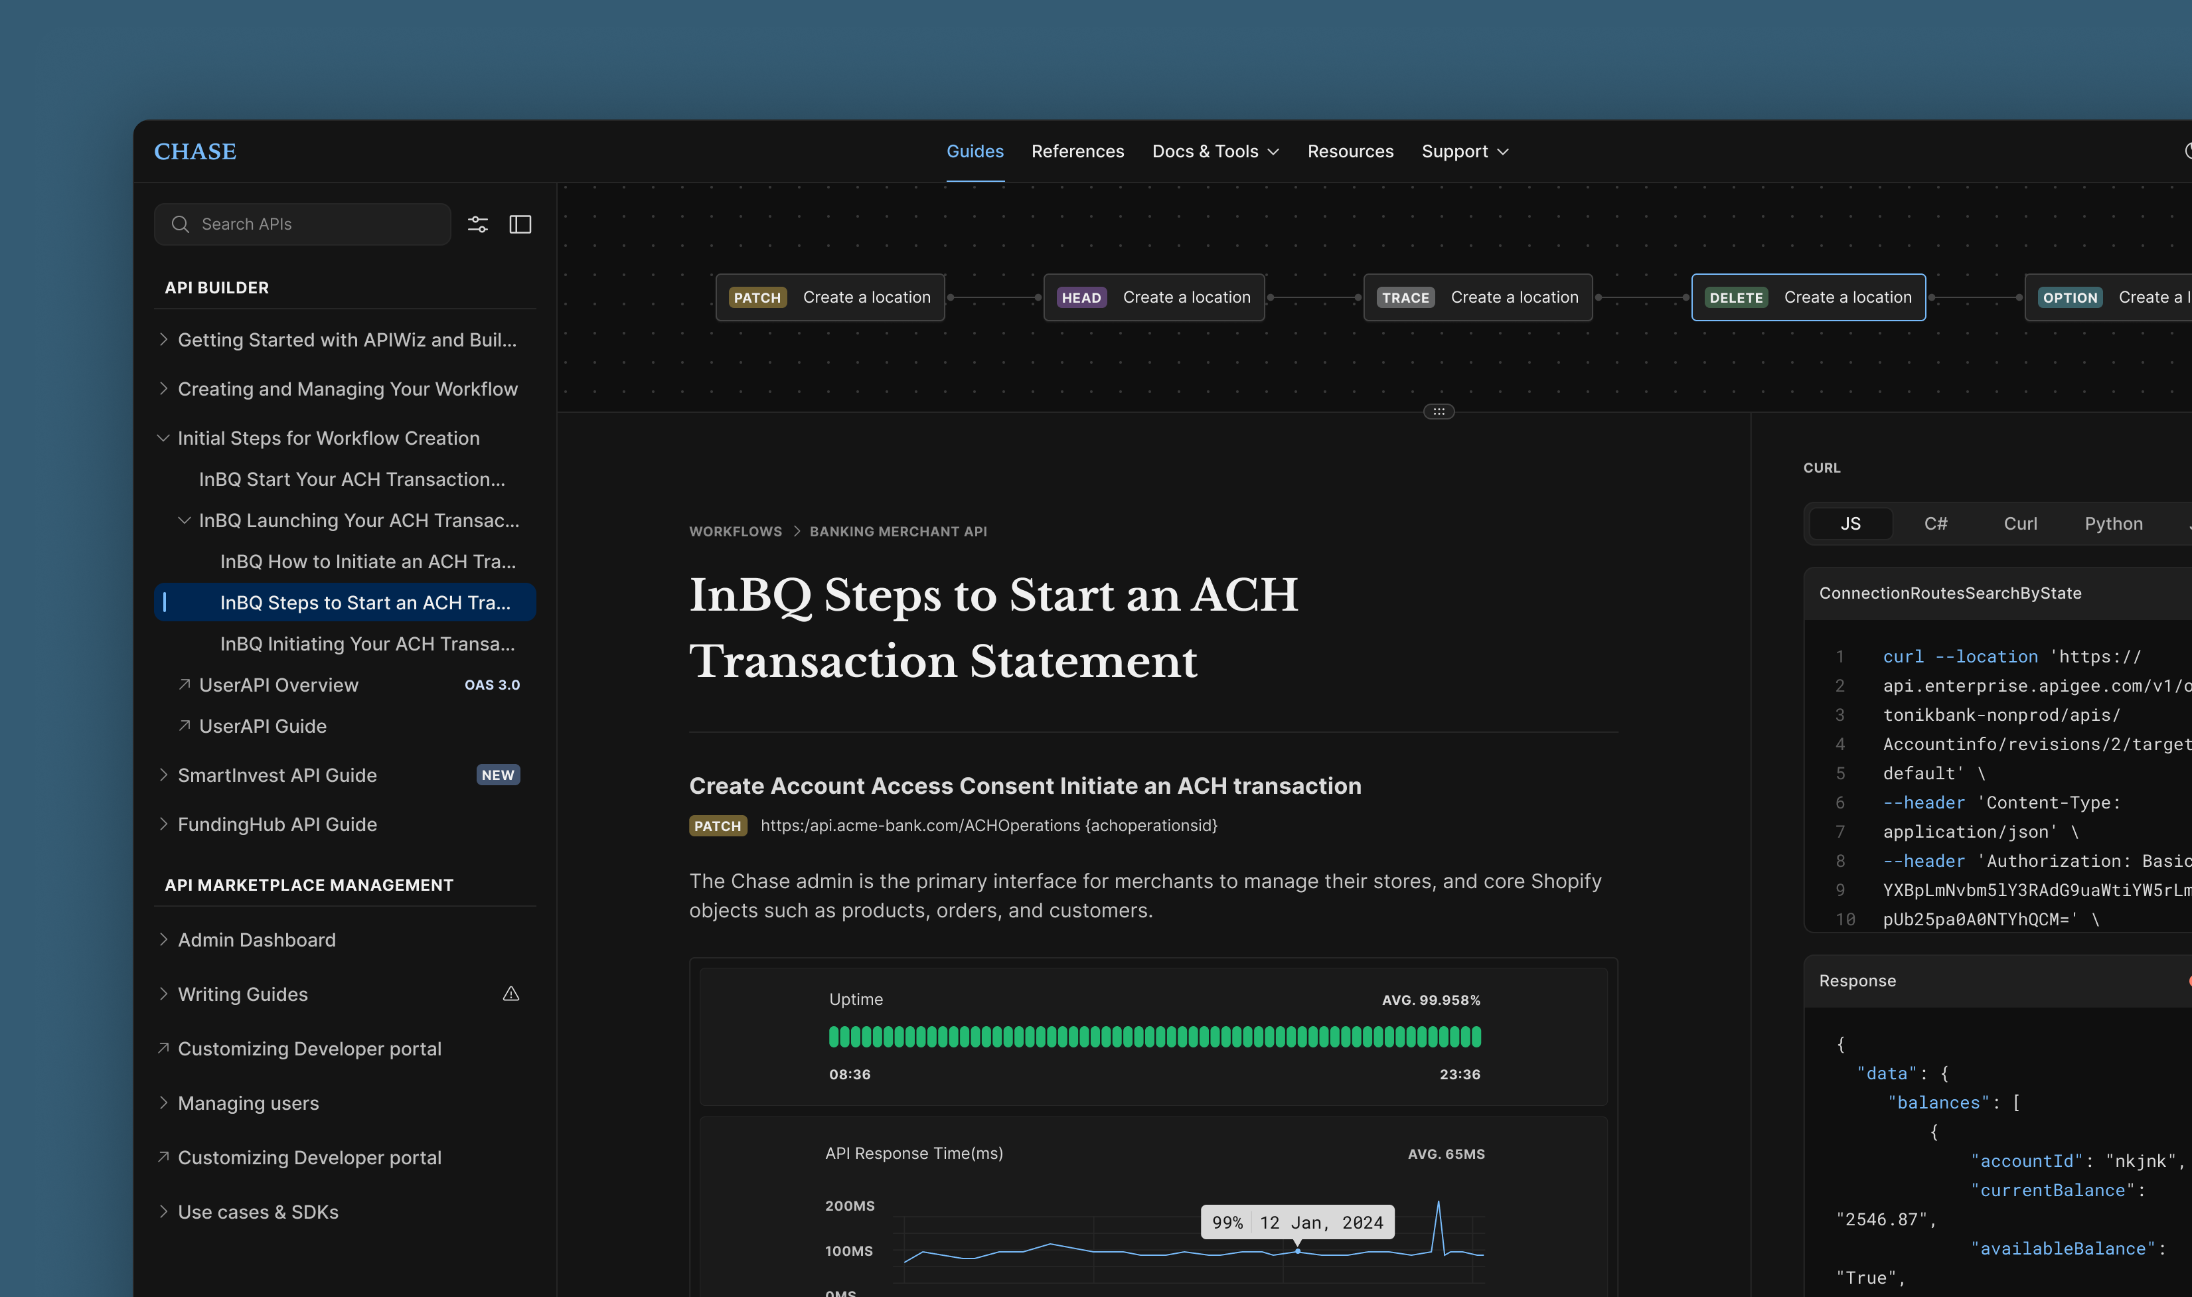
Task: Open the References tab
Action: (x=1077, y=151)
